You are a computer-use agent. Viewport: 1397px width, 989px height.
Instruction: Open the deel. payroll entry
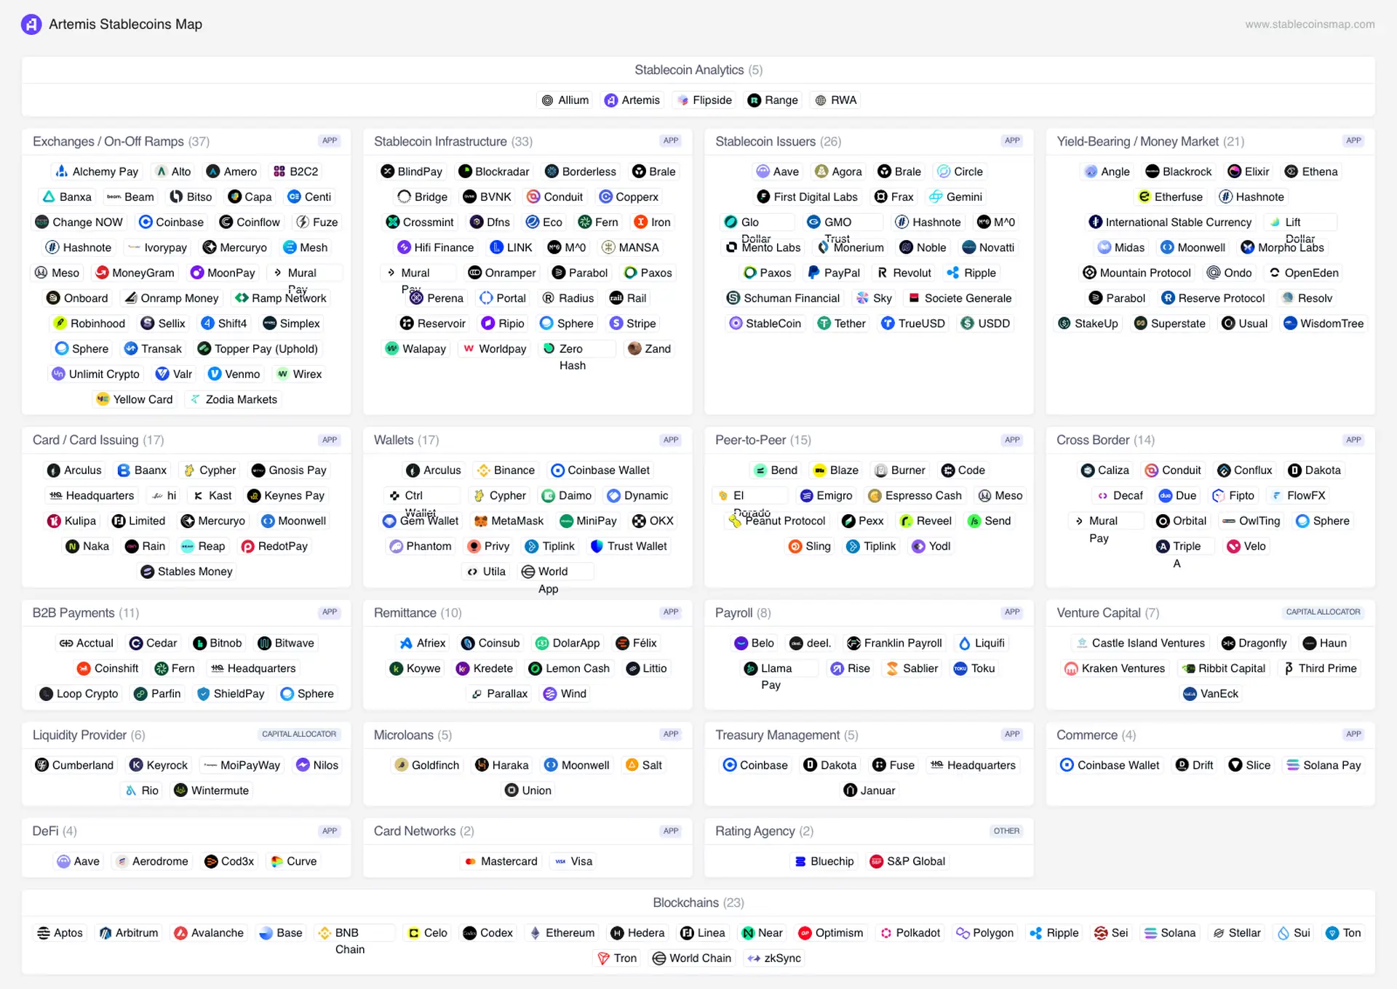point(811,643)
